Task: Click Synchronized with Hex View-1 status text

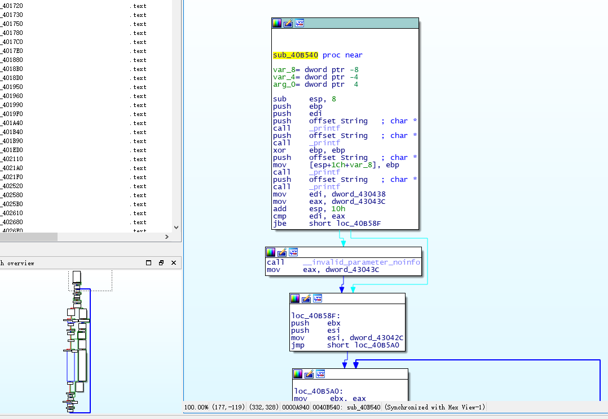Action: pos(435,407)
